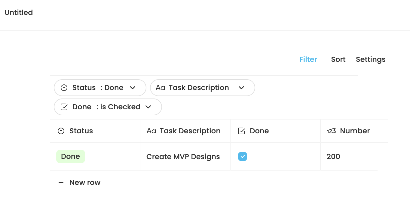This screenshot has height=209, width=410.
Task: Expand the Done: is Checked filter dropdown
Action: pos(148,107)
